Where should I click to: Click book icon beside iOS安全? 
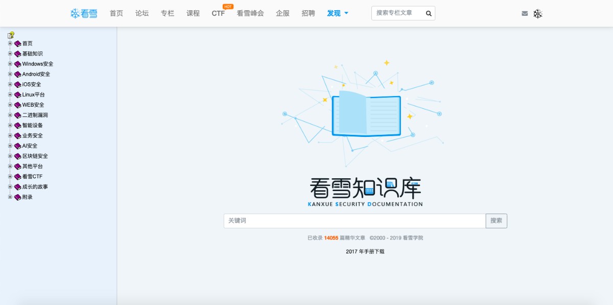pyautogui.click(x=18, y=84)
